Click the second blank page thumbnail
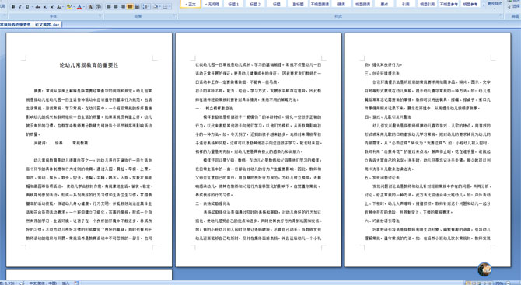The width and height of the screenshot is (521, 285). click(x=89, y=275)
